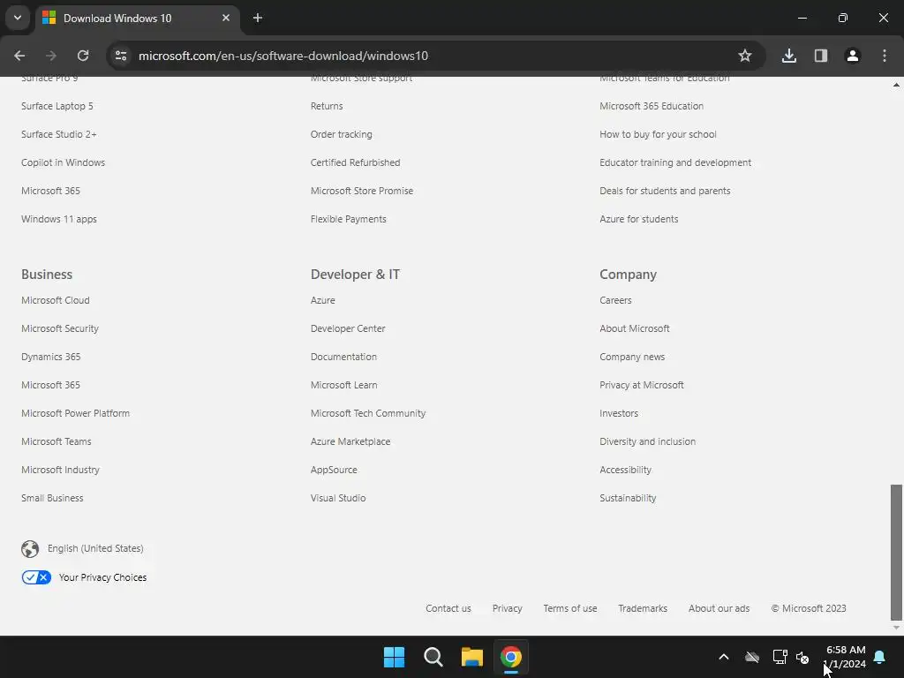Screen dimensions: 904x678
Task: Open Deals for students and parents
Action: 665,191
